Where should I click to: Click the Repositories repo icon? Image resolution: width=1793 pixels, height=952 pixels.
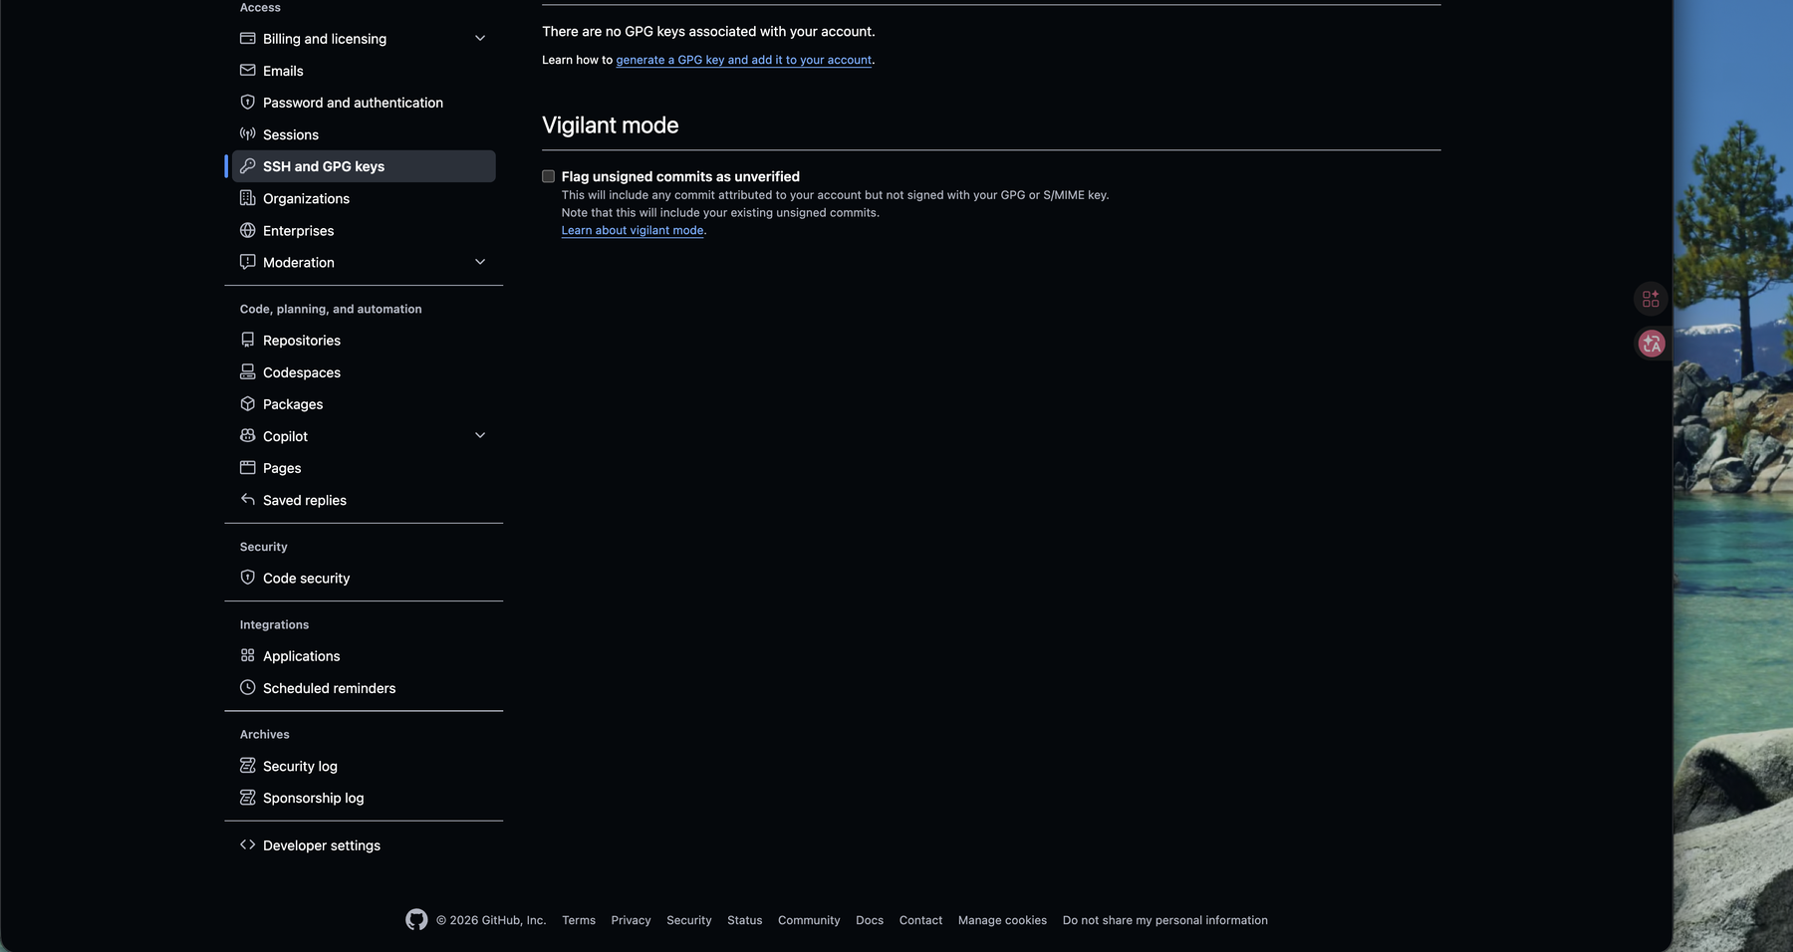pos(247,340)
